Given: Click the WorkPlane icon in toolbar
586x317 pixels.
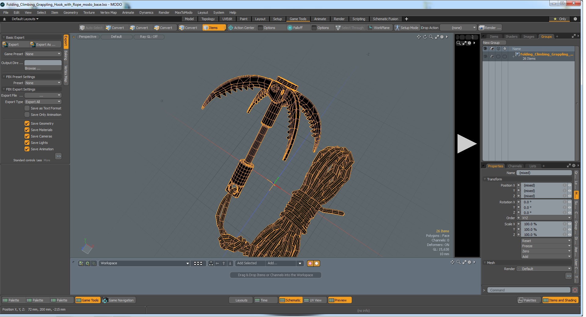Looking at the screenshot, I should point(370,28).
